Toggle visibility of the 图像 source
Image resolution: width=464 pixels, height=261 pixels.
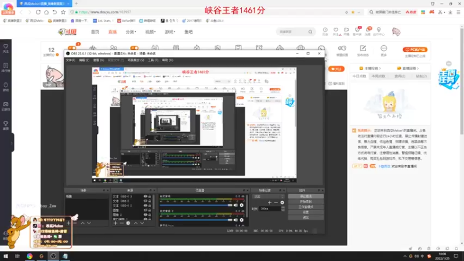pos(146,210)
